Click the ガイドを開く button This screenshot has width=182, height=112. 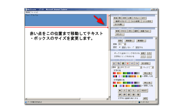(119, 25)
